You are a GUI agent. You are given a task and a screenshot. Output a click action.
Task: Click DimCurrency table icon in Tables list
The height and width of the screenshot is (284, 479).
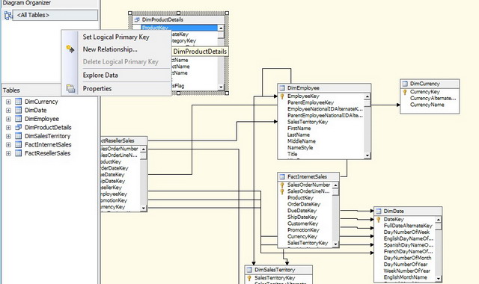[x=18, y=102]
